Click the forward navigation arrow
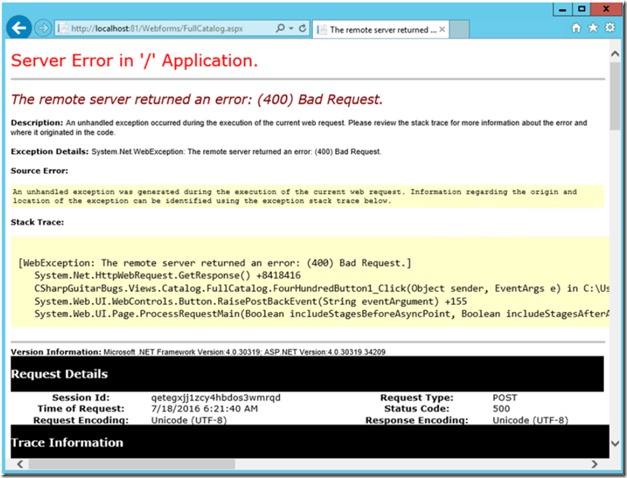The width and height of the screenshot is (627, 478). 42,29
